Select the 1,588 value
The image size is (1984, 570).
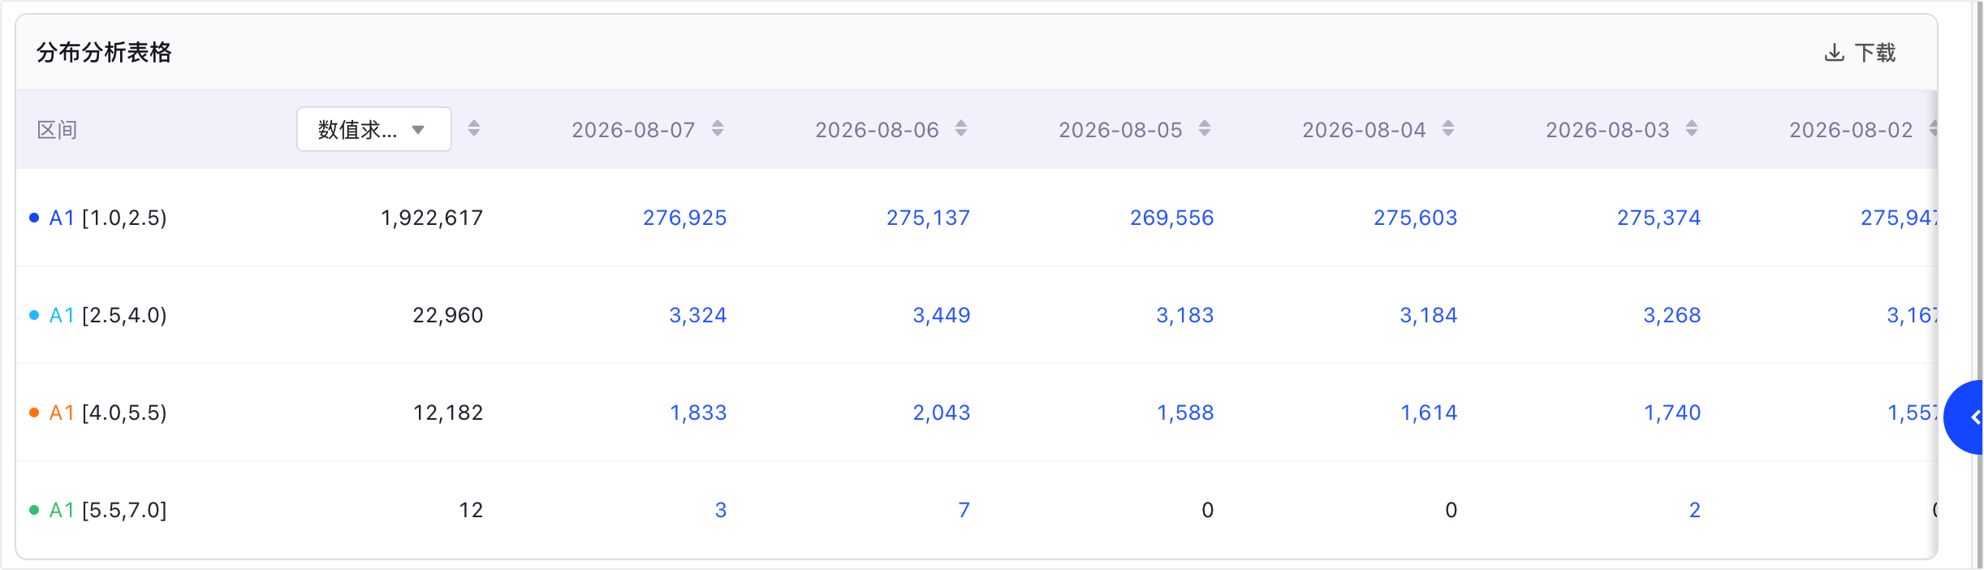(1184, 412)
